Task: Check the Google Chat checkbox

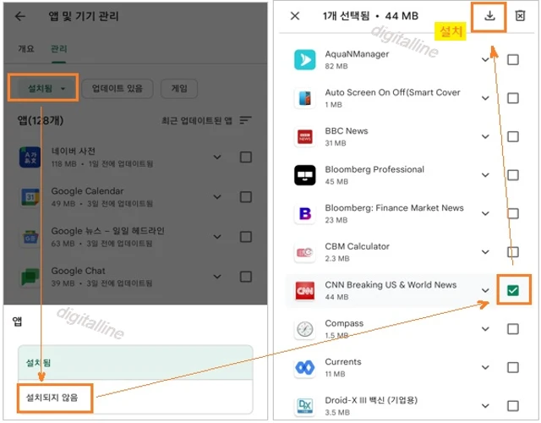Action: (246, 277)
